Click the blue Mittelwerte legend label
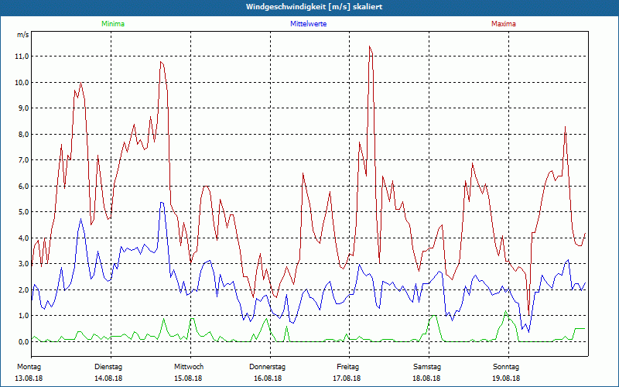The width and height of the screenshot is (619, 387). [308, 24]
